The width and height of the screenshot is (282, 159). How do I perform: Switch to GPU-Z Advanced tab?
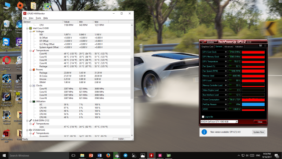(x=229, y=46)
